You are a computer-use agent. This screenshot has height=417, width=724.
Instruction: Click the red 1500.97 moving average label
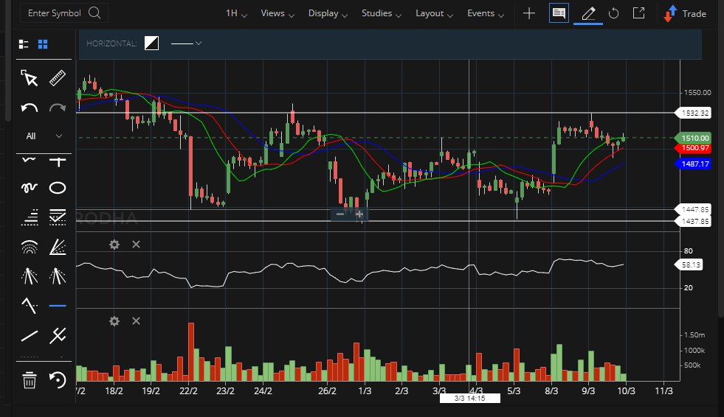tap(693, 148)
